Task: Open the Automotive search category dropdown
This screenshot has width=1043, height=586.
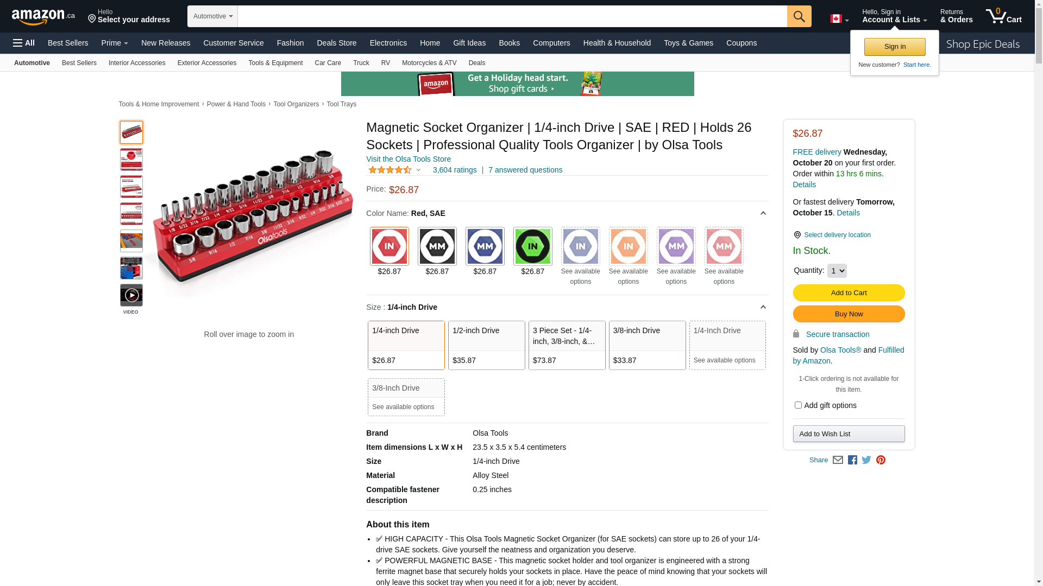Action: coord(212,16)
